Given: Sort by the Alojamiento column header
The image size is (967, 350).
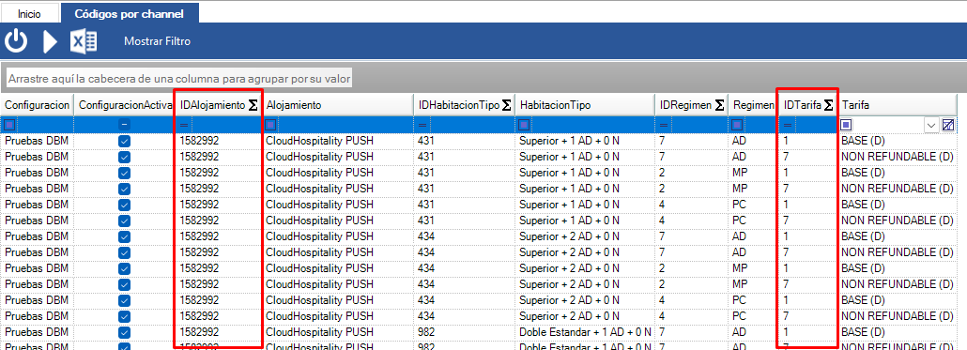Looking at the screenshot, I should 338,105.
